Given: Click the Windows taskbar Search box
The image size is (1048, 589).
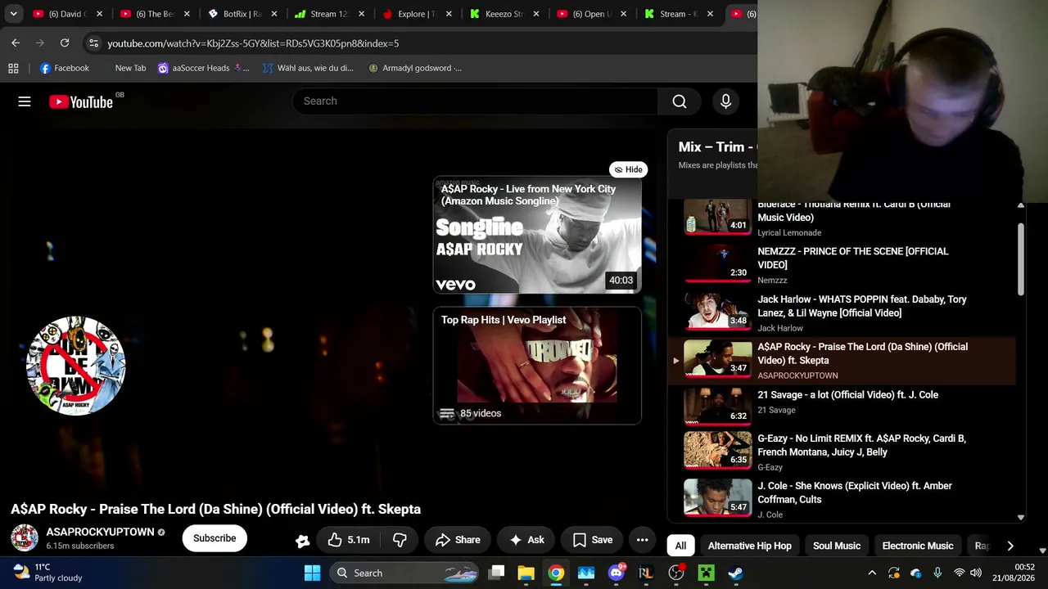Looking at the screenshot, I should click(405, 573).
